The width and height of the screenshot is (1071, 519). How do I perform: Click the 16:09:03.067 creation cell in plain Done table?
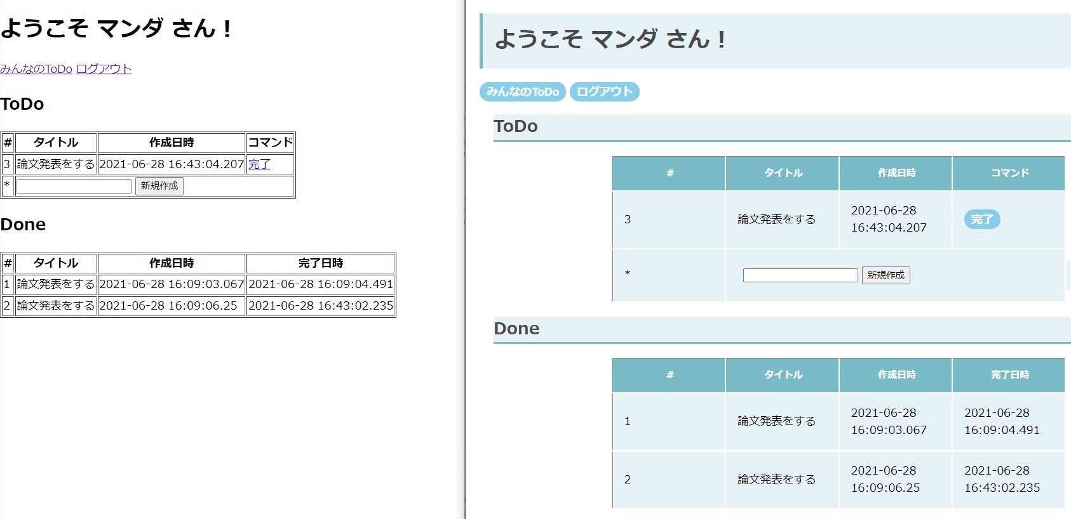coord(172,284)
